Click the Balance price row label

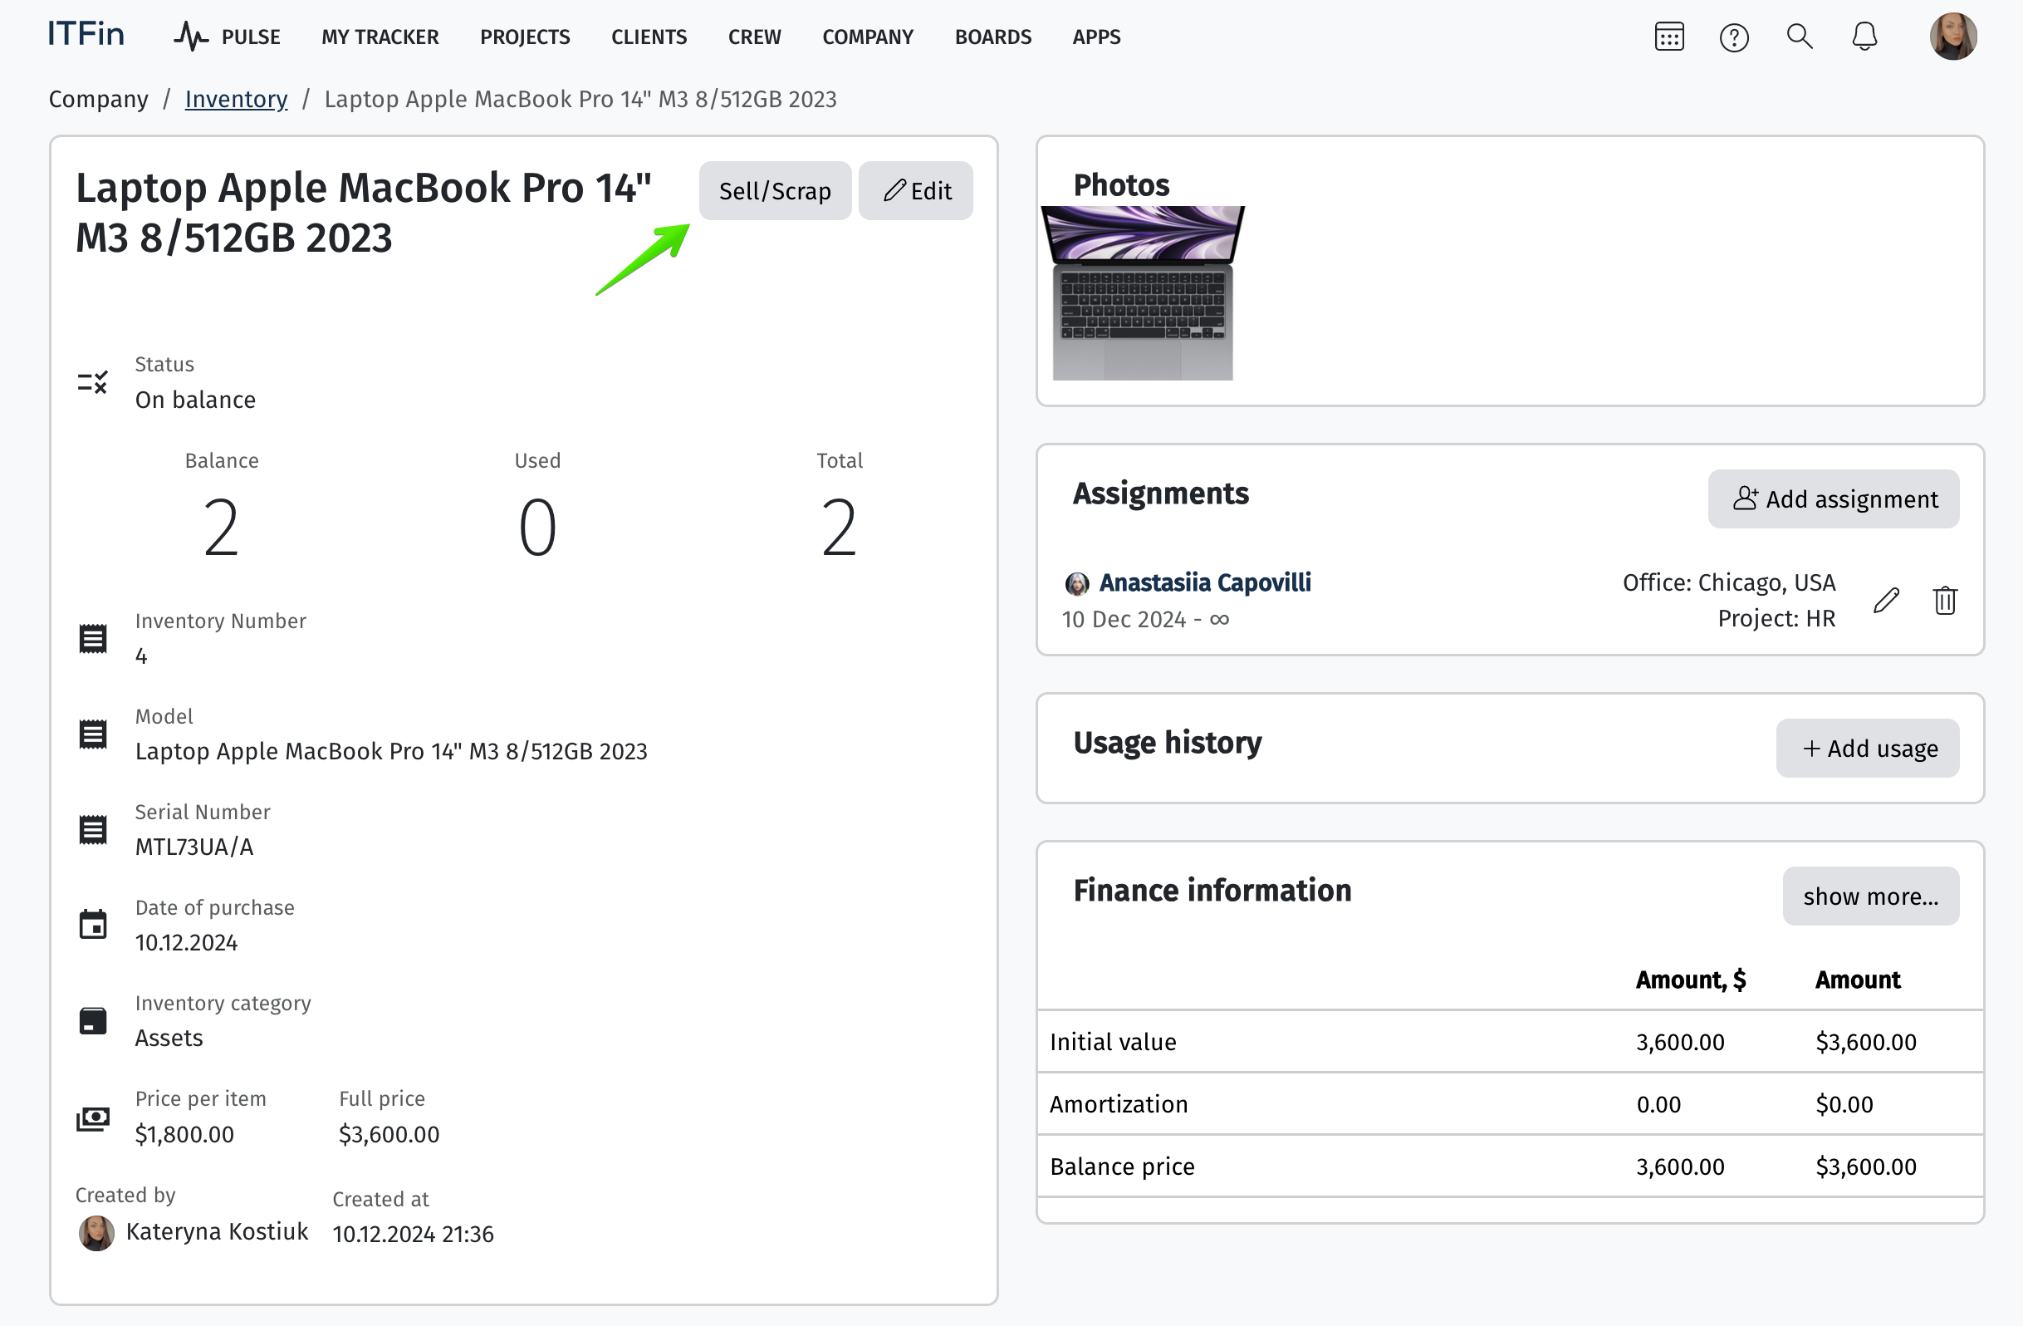[x=1122, y=1166]
